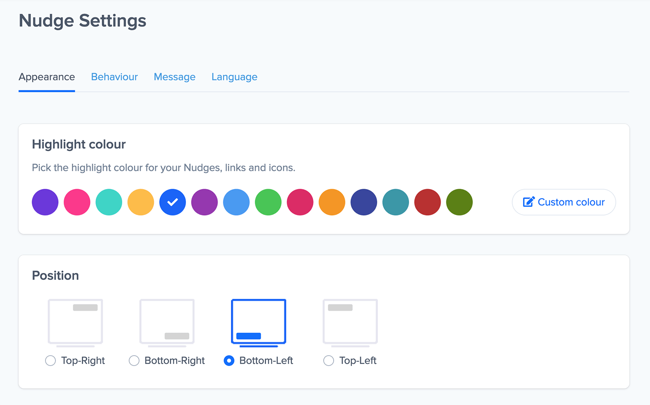Toggle the Top-Left radio button
This screenshot has width=650, height=405.
pos(329,360)
